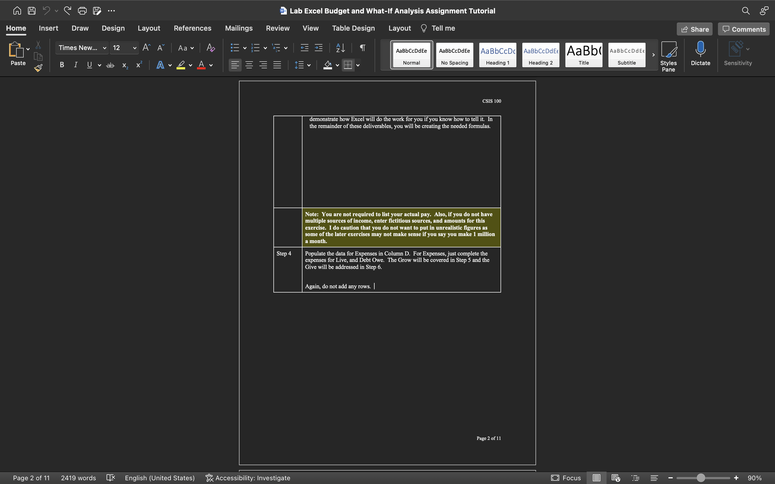Toggle bold formatting
Viewport: 775px width, 484px height.
[62, 65]
